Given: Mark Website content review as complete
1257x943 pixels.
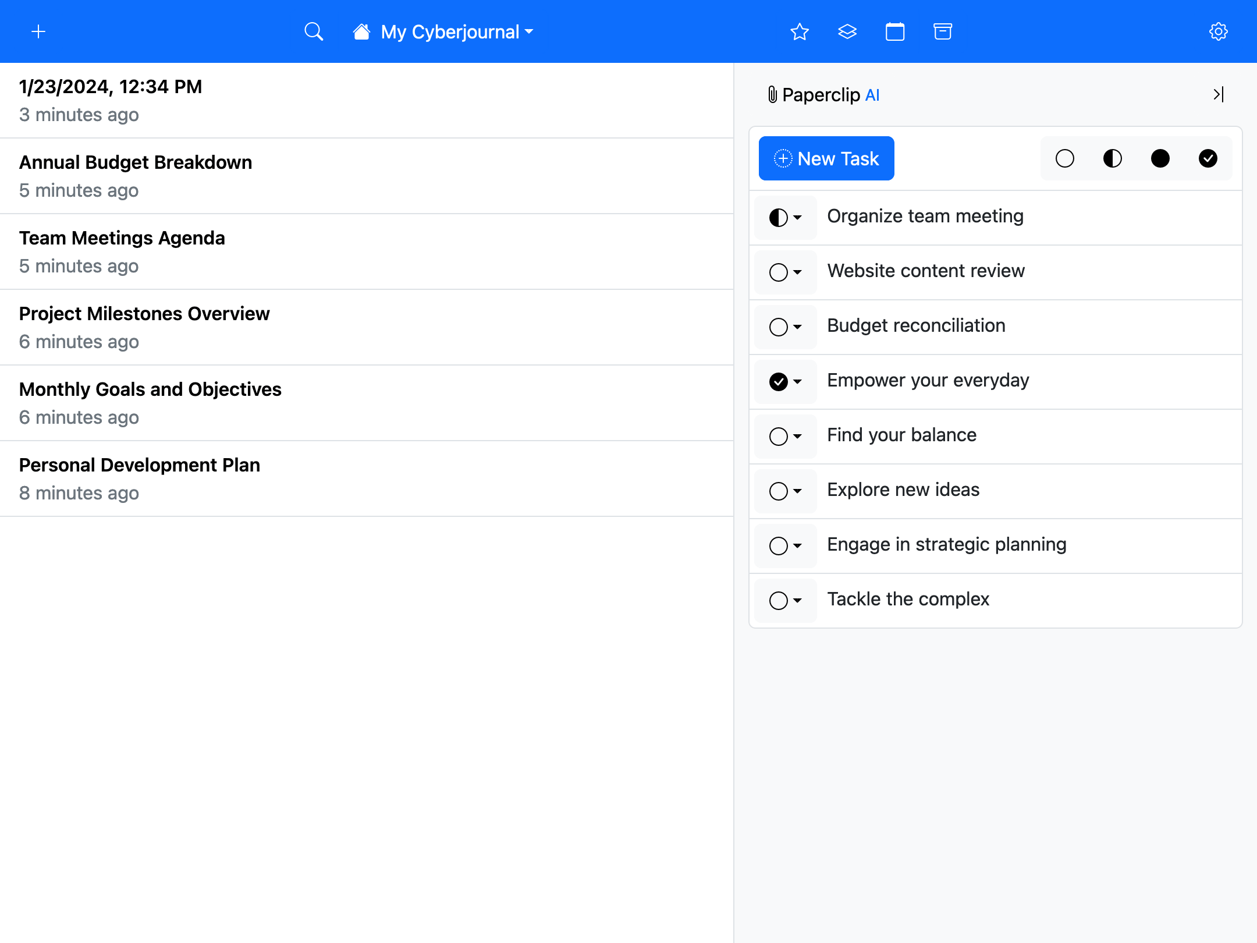Looking at the screenshot, I should click(x=779, y=272).
